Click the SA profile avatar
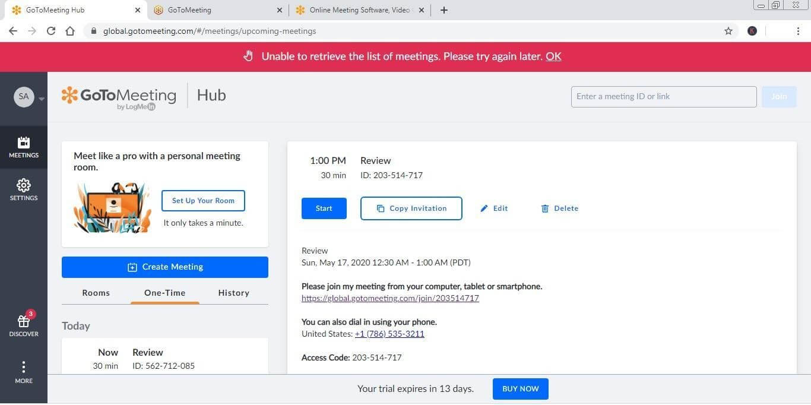811x405 pixels. click(24, 96)
